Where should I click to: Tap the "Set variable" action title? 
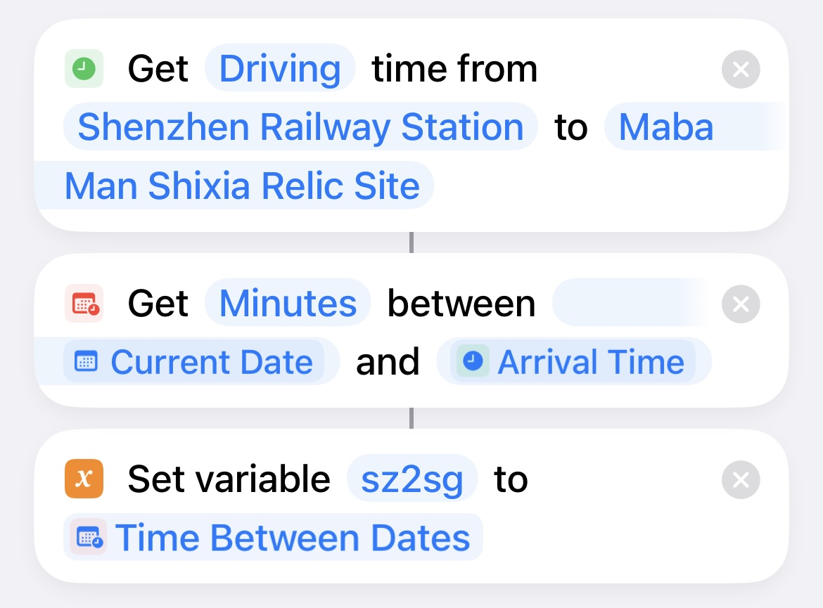click(x=229, y=479)
